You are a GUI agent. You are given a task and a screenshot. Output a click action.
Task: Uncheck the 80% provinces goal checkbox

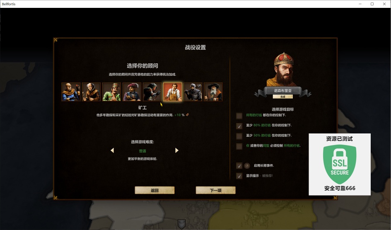point(239,126)
